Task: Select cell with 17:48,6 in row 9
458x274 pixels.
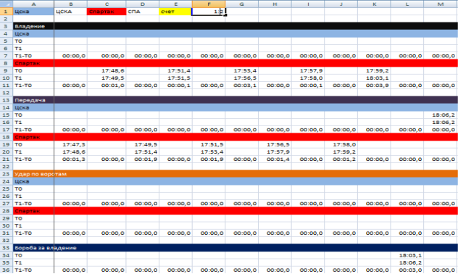Action: pos(107,70)
